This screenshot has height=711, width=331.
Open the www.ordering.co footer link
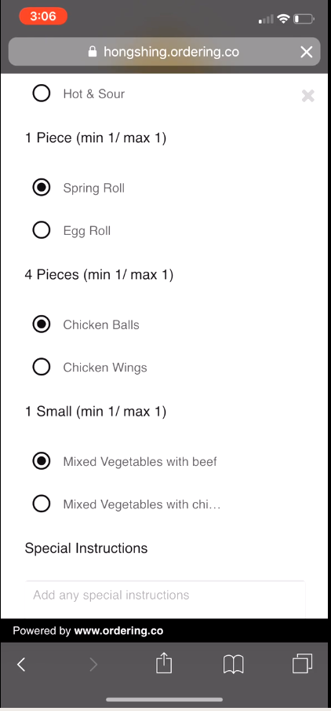118,631
